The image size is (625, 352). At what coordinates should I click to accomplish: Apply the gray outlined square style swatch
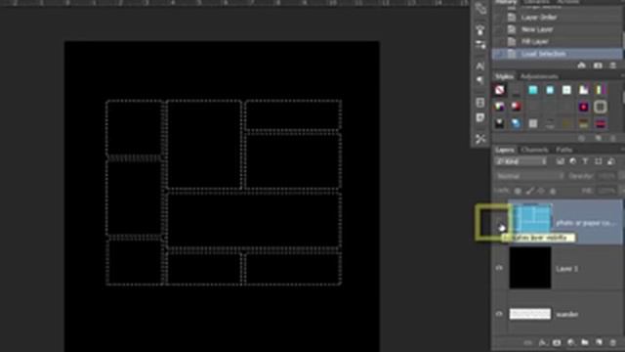click(601, 107)
